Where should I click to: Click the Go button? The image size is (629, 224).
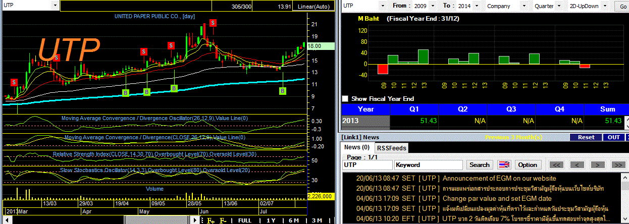tap(621, 6)
